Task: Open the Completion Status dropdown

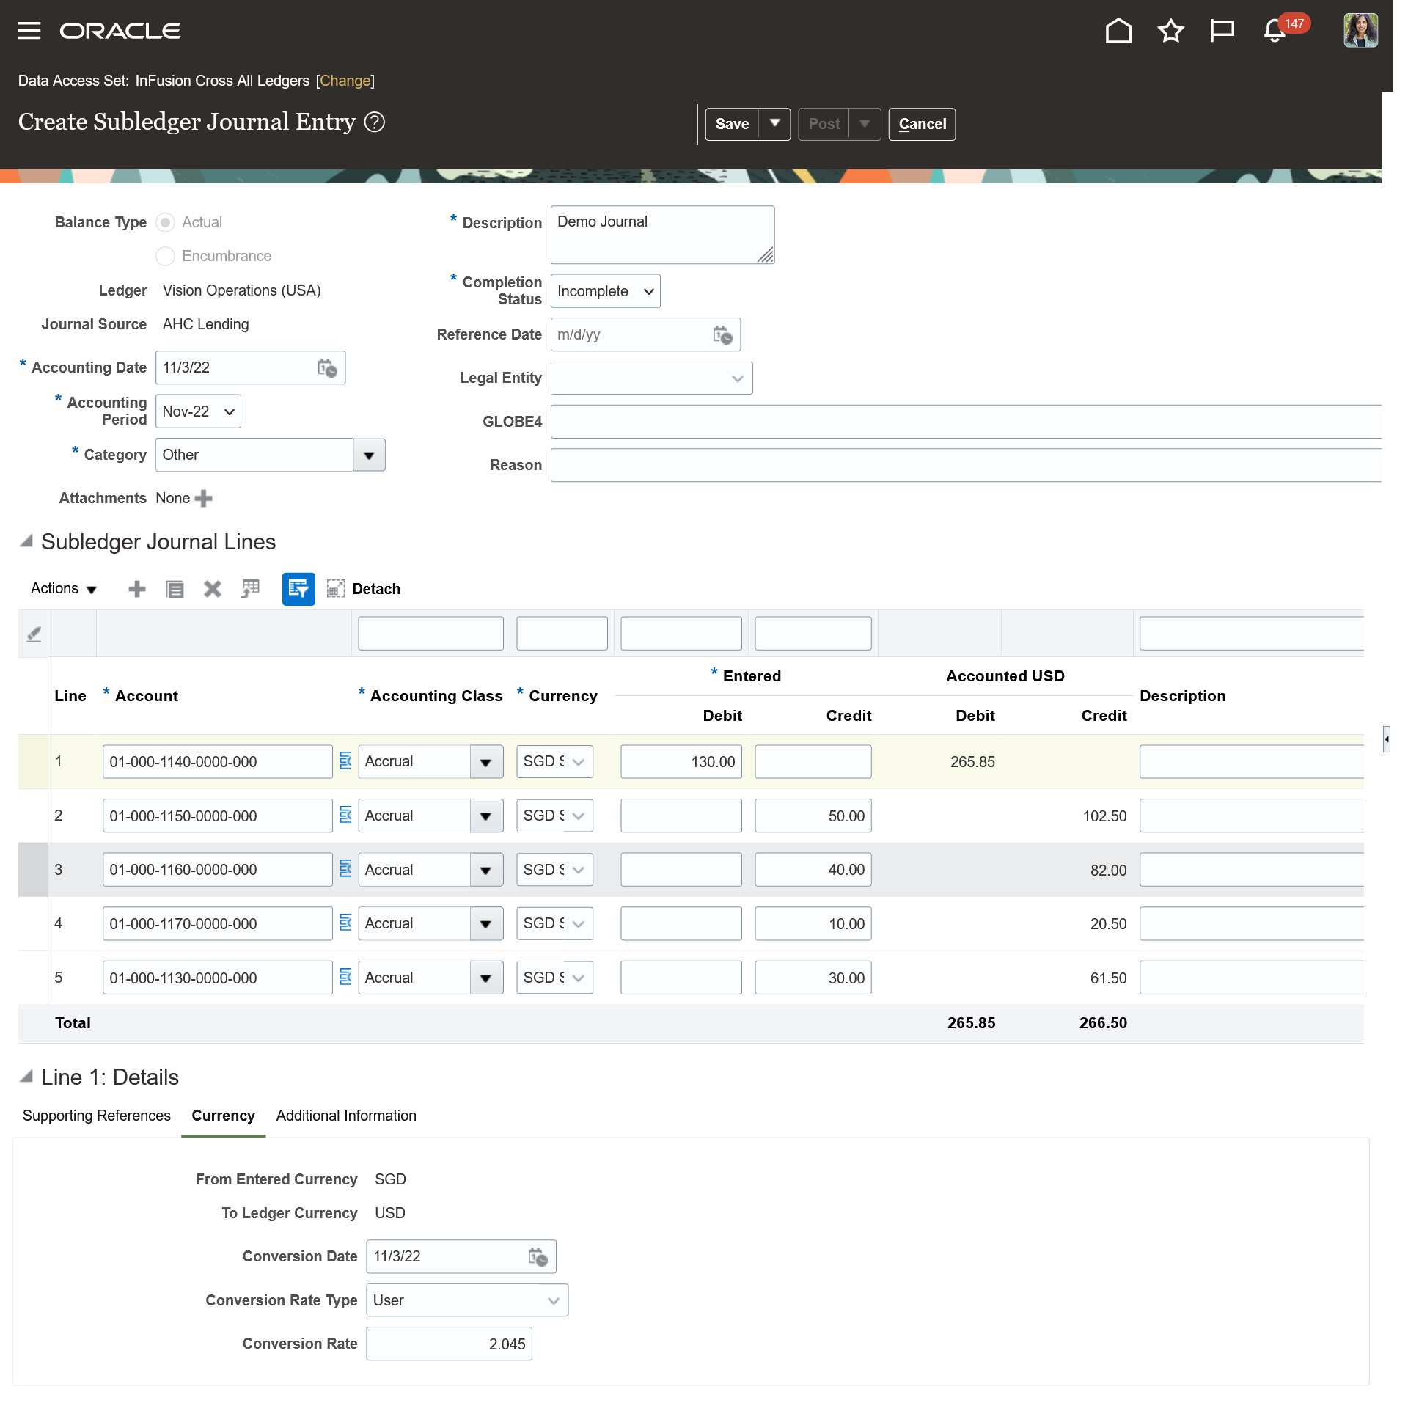Action: click(605, 291)
